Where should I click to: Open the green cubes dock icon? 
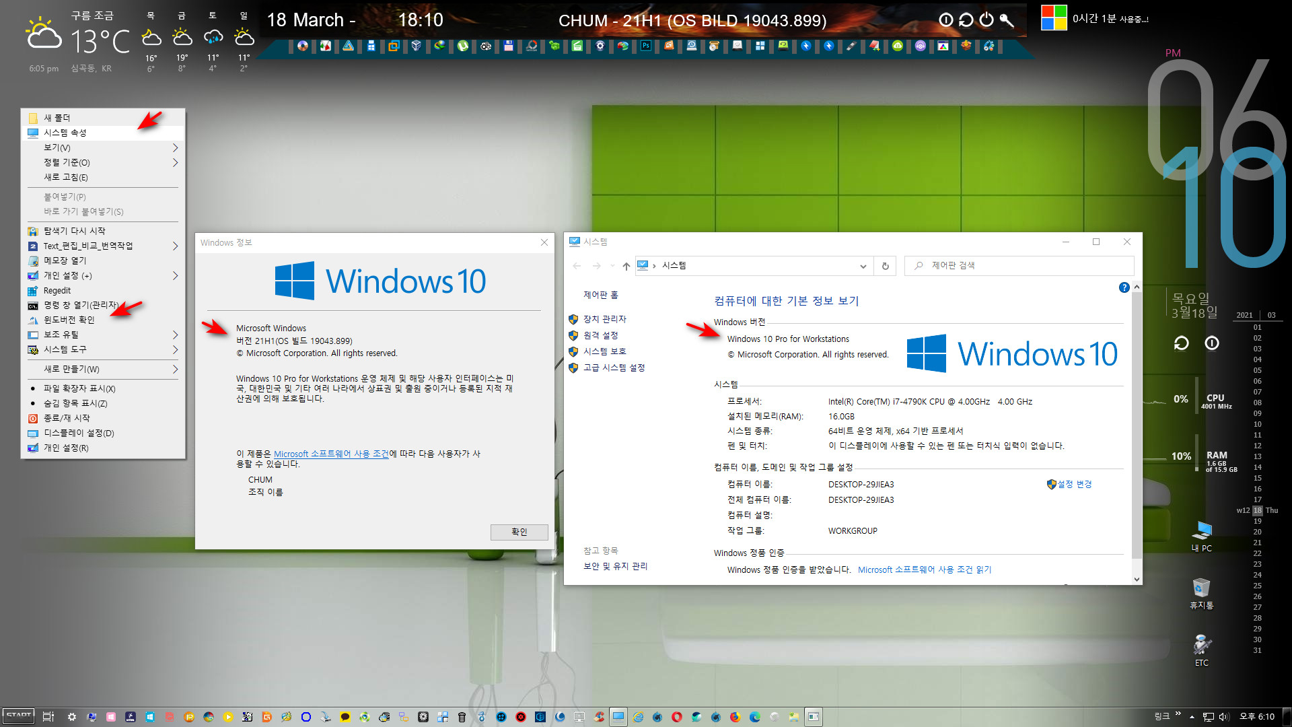coord(554,46)
